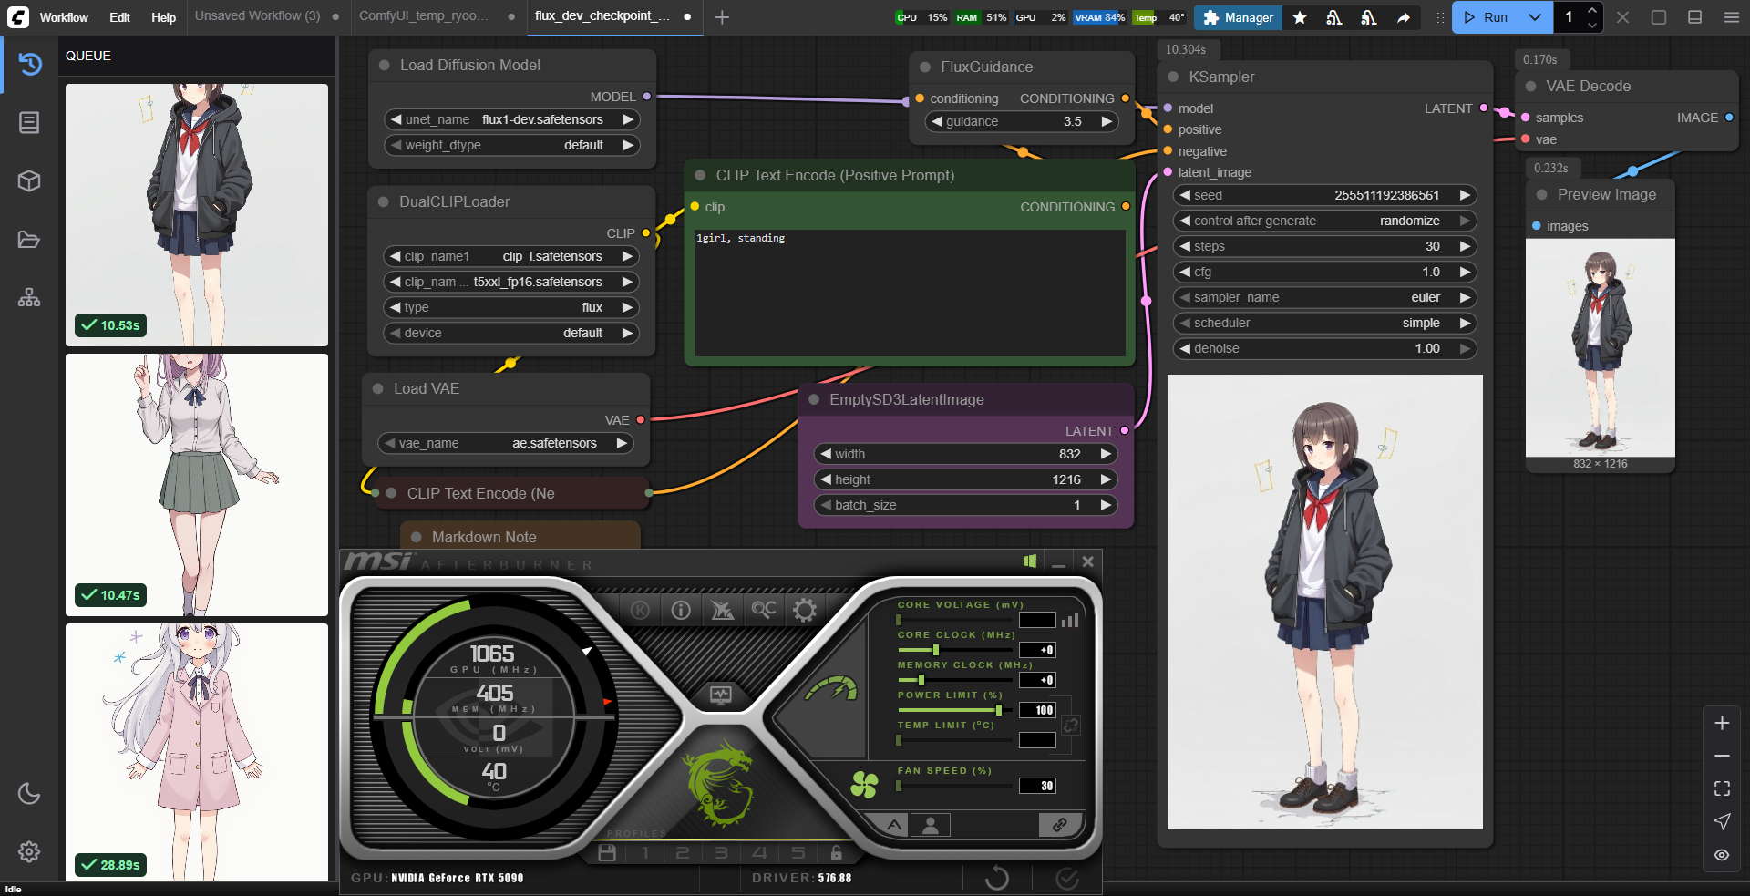
Task: Click the first model-unload icon after the star
Action: (x=1334, y=17)
